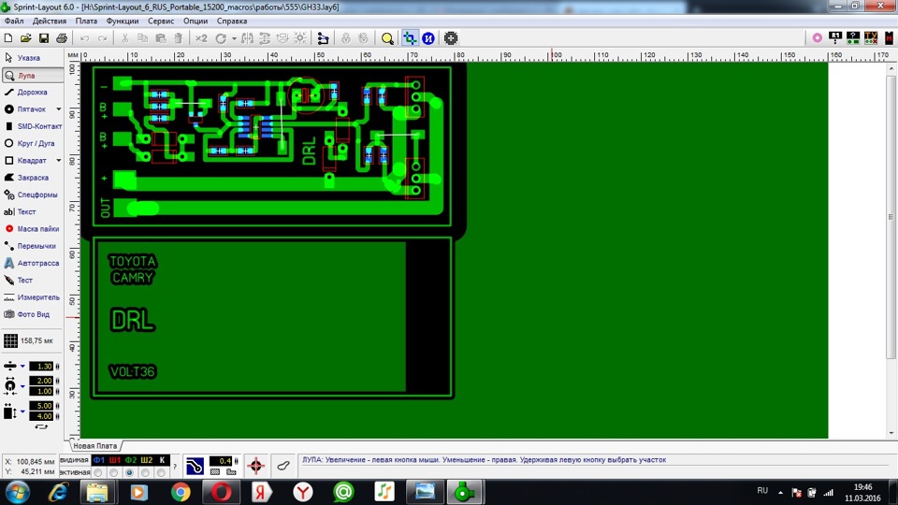
Task: Open Фото Вид photo view
Action: [32, 314]
